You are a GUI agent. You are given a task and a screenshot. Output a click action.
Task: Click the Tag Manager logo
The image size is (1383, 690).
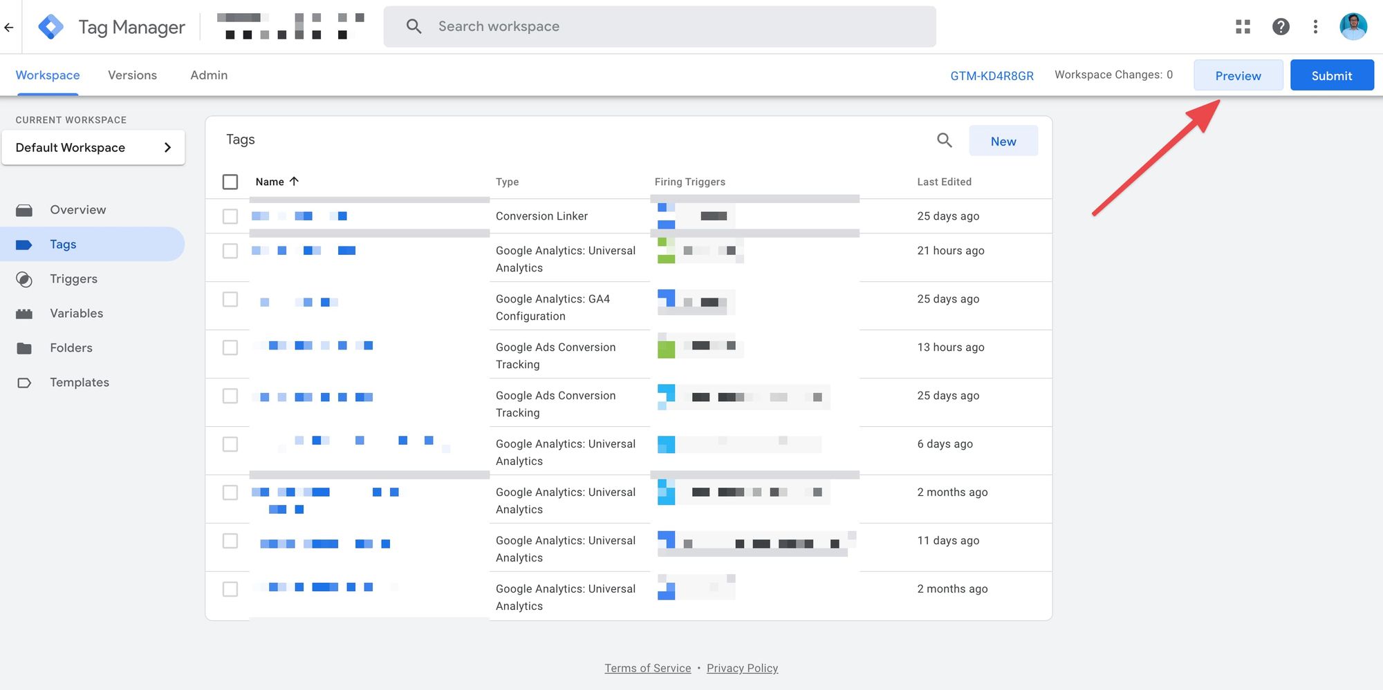[x=51, y=27]
